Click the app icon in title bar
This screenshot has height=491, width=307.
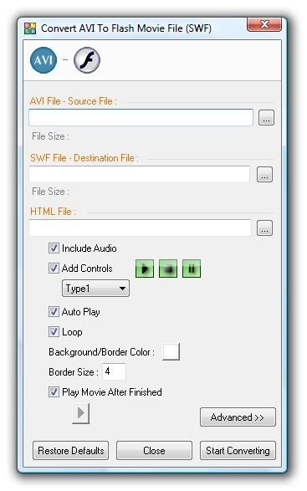point(30,28)
